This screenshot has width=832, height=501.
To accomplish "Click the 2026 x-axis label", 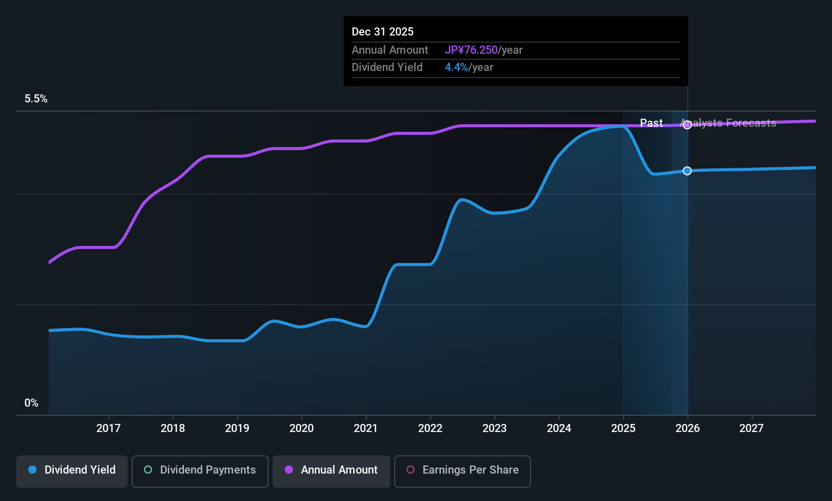I will pos(688,428).
